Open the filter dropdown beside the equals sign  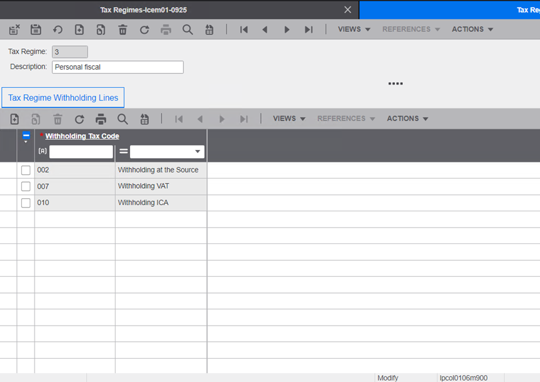[197, 152]
